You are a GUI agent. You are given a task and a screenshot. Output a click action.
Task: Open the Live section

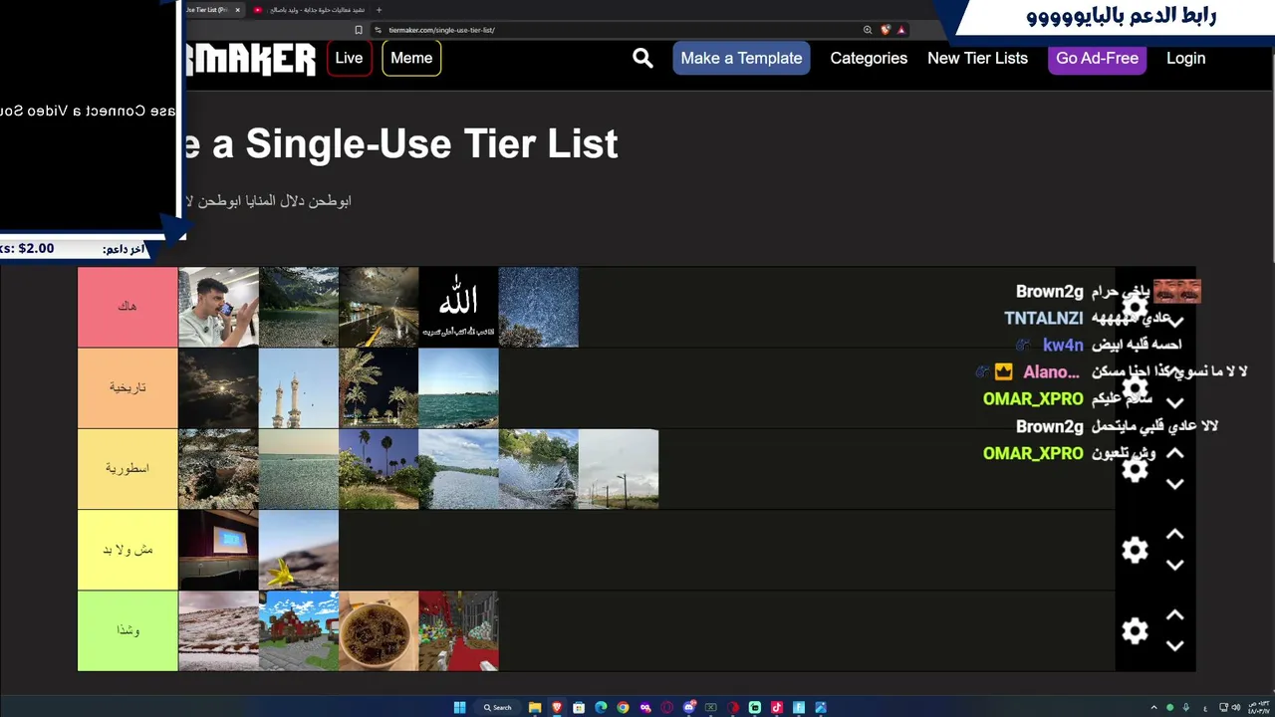point(349,58)
